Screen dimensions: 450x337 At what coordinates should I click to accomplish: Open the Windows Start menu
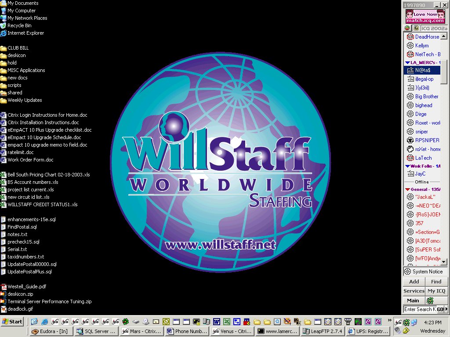(x=12, y=321)
